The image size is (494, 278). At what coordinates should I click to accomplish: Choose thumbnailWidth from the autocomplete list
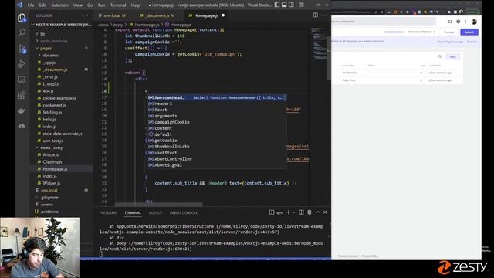point(217,147)
